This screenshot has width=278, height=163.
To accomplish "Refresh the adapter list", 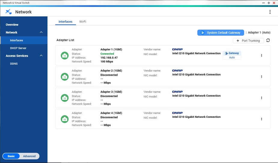I will (x=268, y=40).
